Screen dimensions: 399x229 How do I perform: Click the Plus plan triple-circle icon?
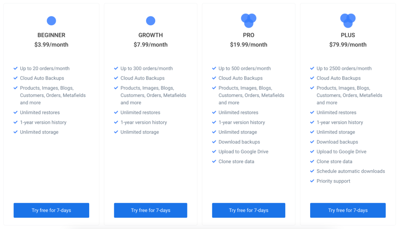point(348,21)
